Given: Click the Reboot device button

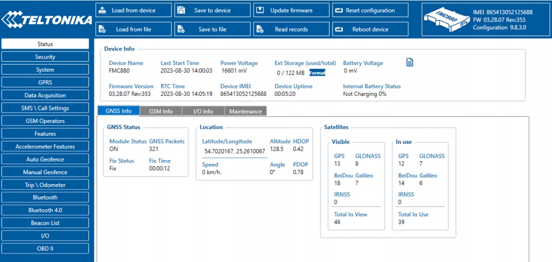Looking at the screenshot, I should 370,29.
